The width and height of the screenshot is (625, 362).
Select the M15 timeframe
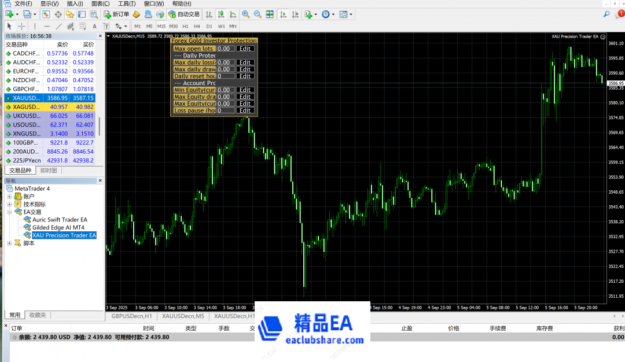point(161,26)
